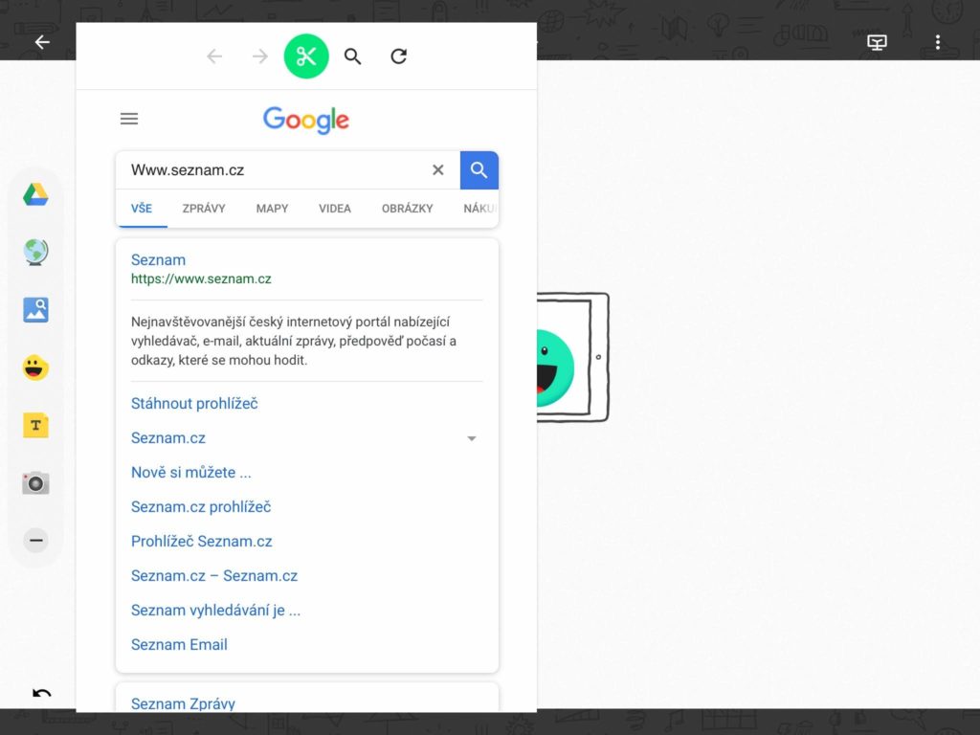This screenshot has width=980, height=735.
Task: Select the tablet illustration on canvas
Action: (572, 358)
